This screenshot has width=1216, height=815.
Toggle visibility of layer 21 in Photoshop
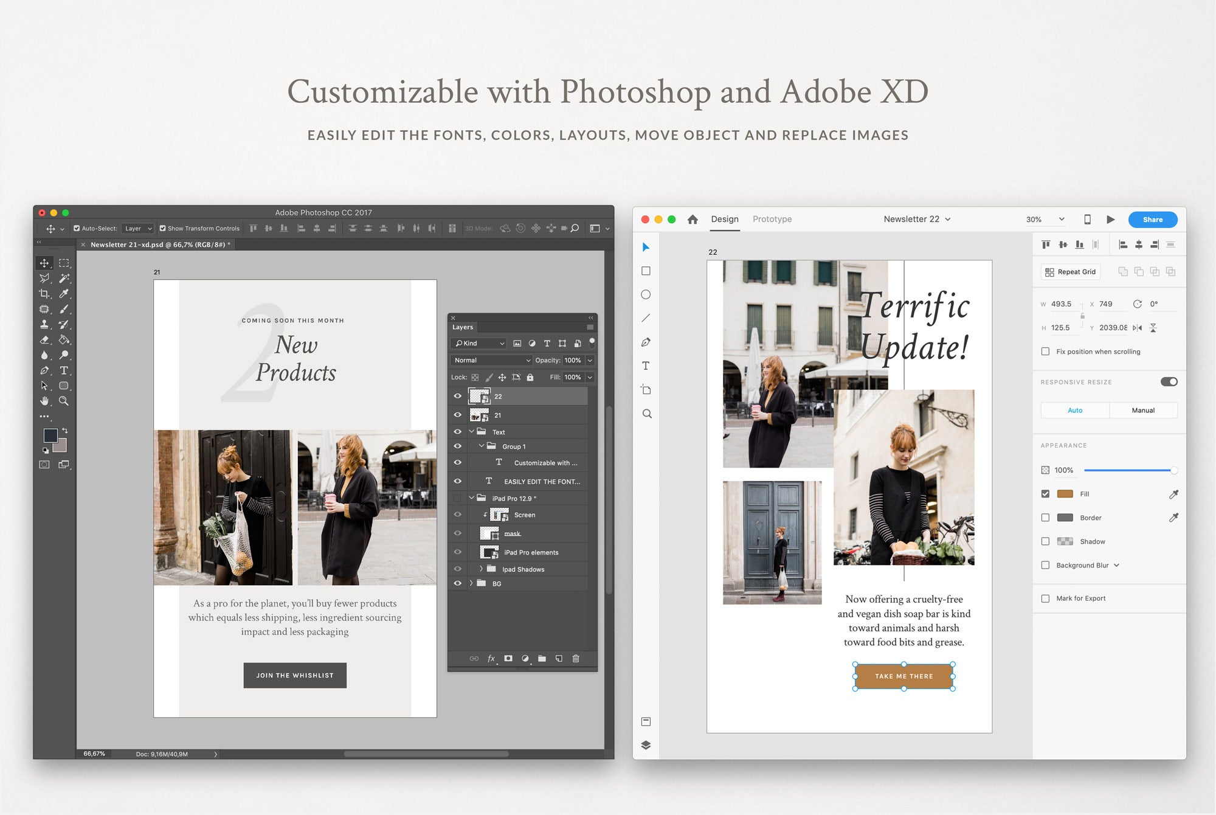tap(458, 415)
